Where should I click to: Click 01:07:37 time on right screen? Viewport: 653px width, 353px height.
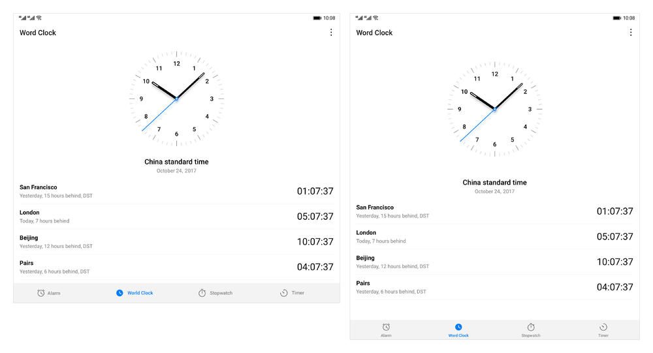[x=614, y=211]
